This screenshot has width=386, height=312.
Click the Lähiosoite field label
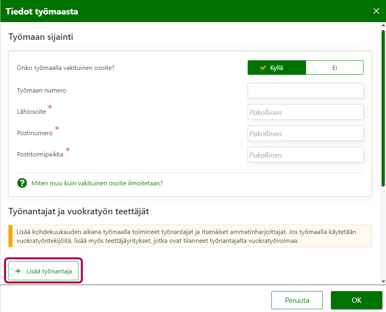[31, 112]
